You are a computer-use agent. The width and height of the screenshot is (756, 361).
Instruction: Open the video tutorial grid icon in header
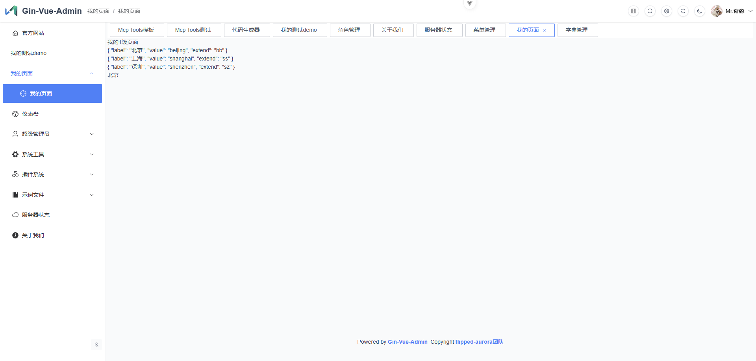(634, 11)
